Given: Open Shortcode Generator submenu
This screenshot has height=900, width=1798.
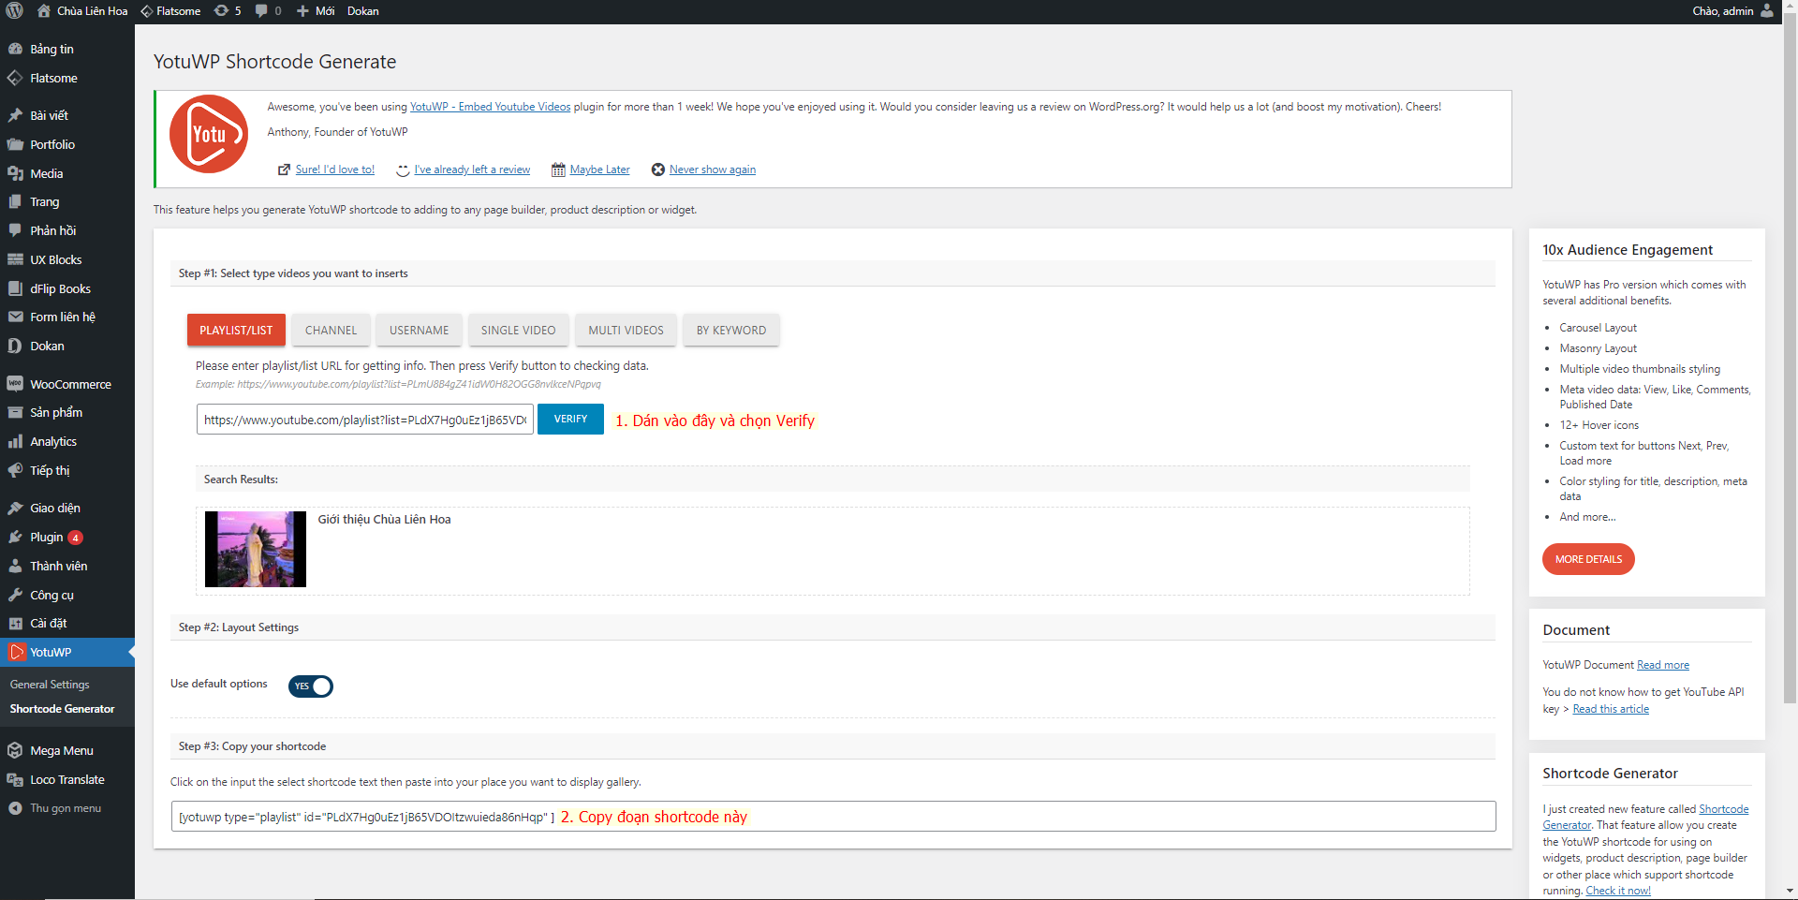Looking at the screenshot, I should pos(62,709).
